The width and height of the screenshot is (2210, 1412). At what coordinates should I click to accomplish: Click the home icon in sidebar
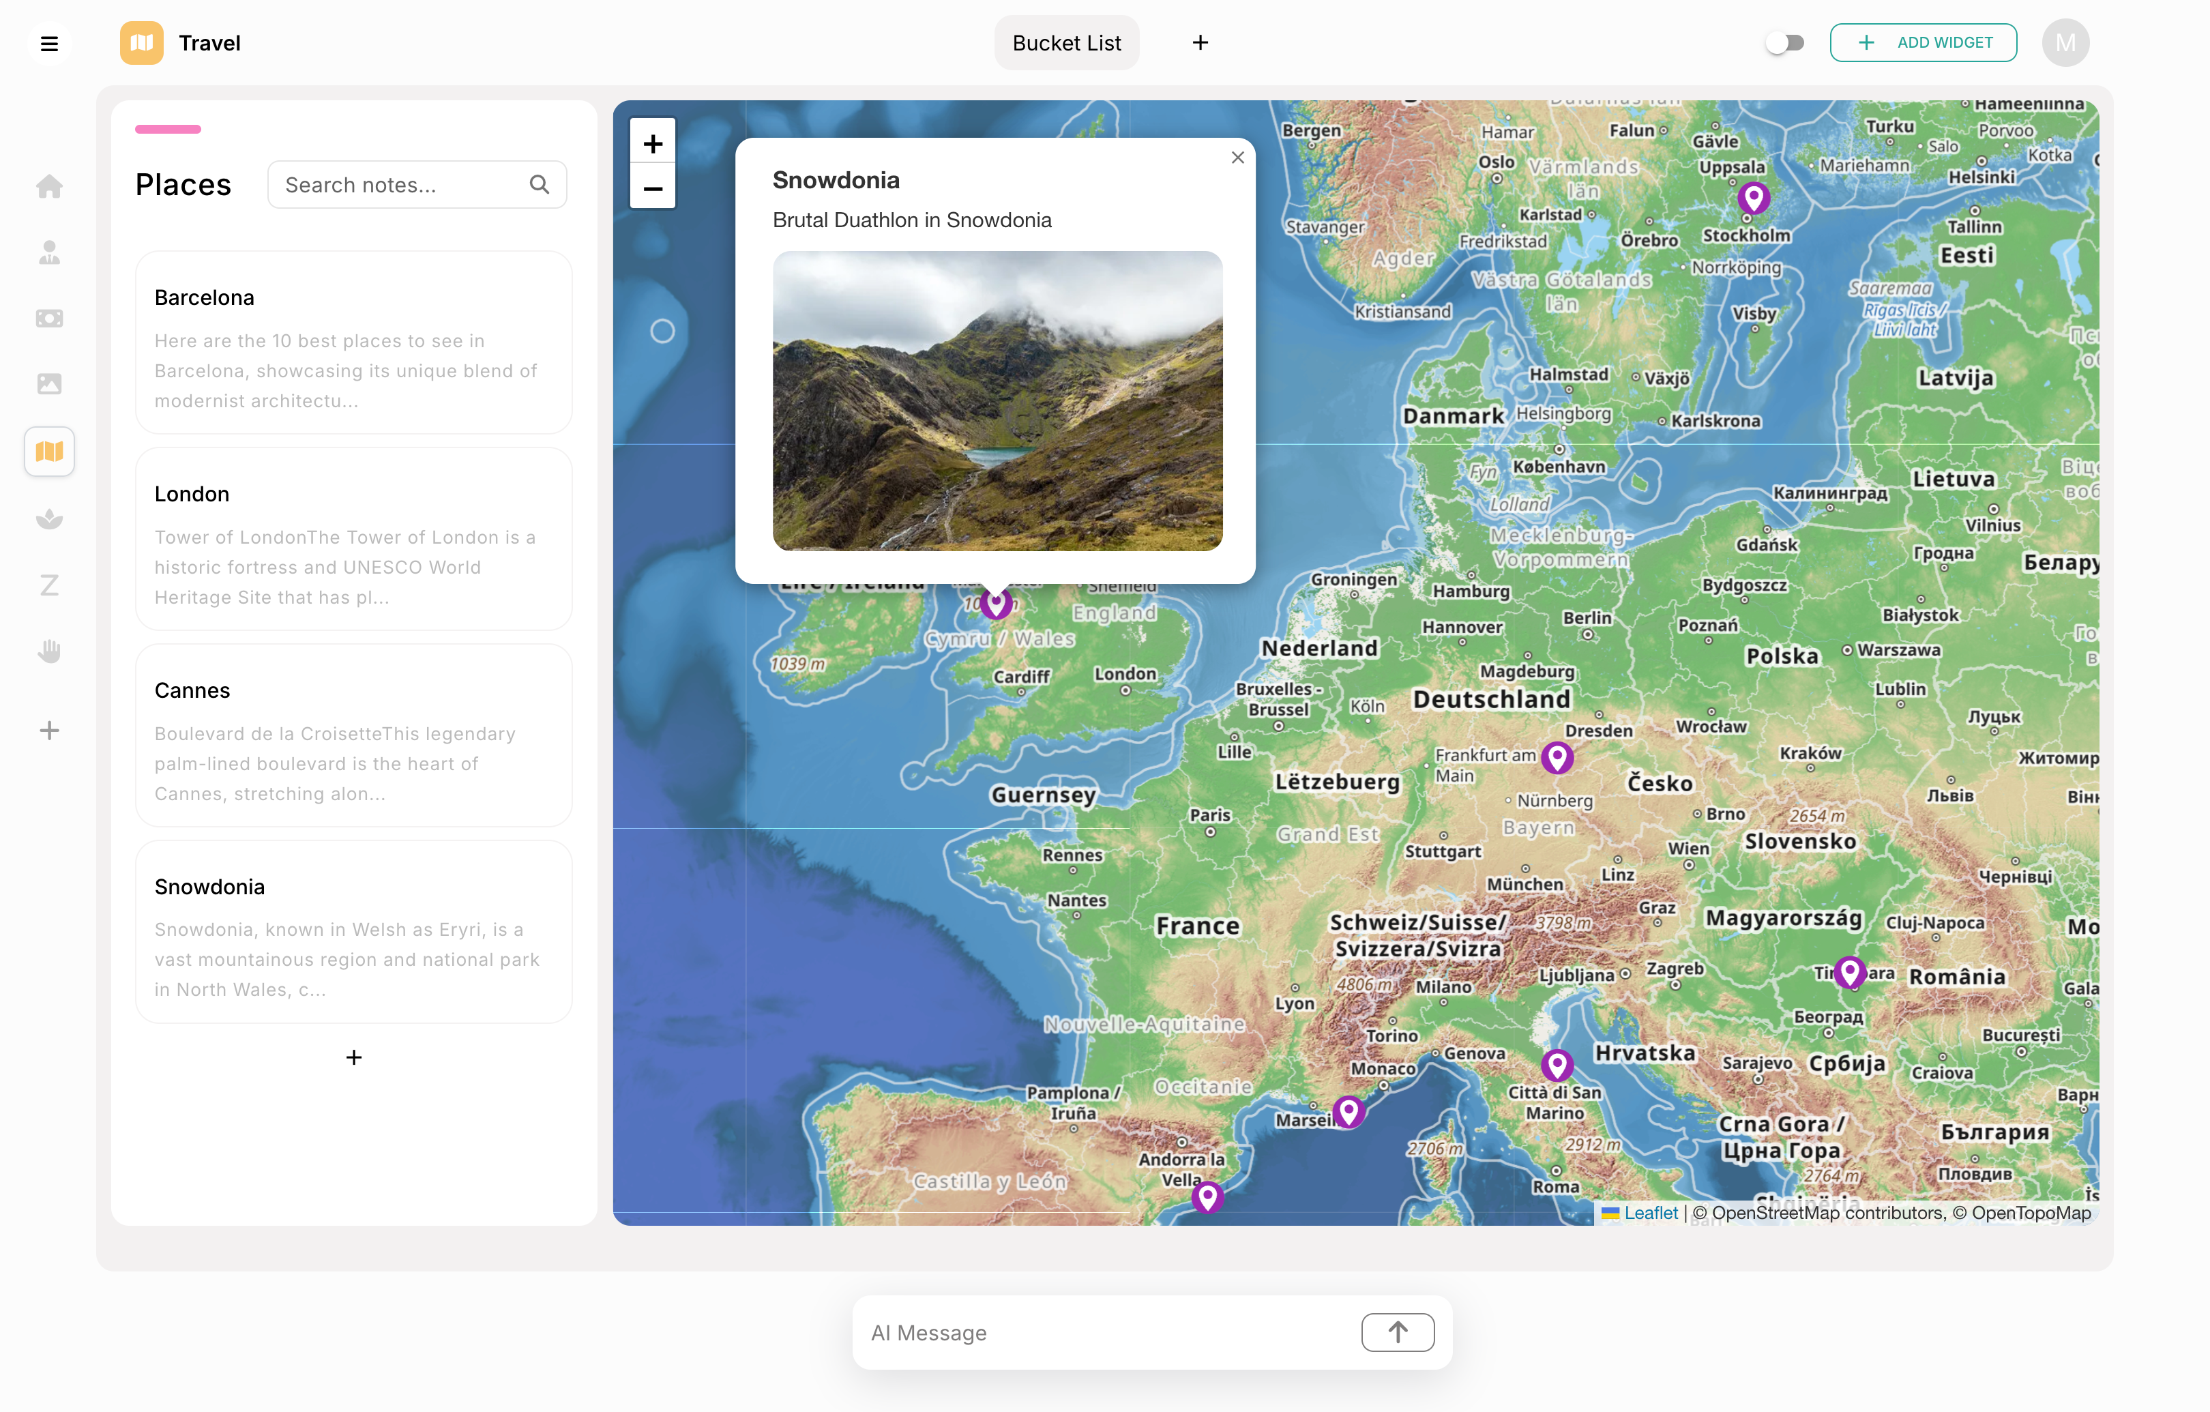[x=50, y=186]
